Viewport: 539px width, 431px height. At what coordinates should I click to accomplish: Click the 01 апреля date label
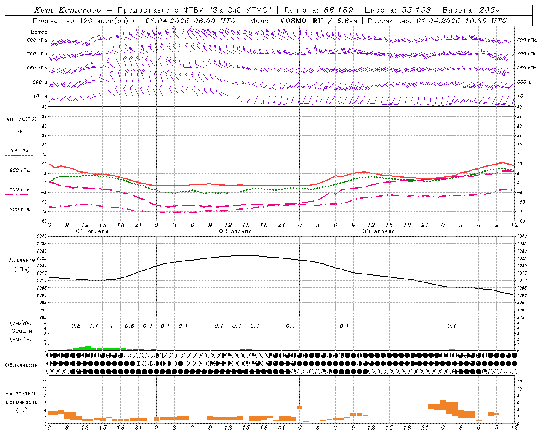coord(92,231)
